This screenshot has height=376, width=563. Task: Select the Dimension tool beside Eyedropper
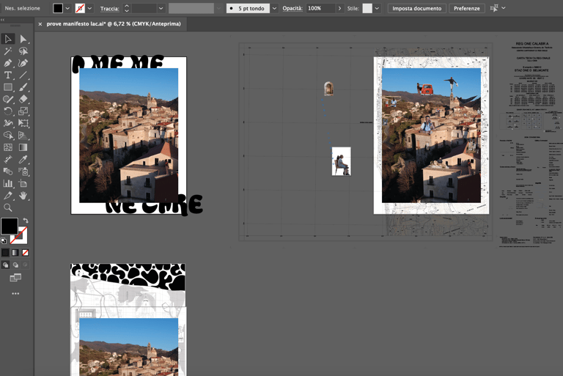tap(8, 160)
